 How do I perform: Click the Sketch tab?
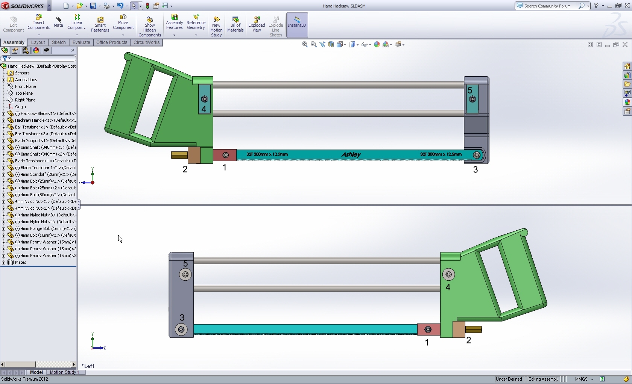click(59, 42)
